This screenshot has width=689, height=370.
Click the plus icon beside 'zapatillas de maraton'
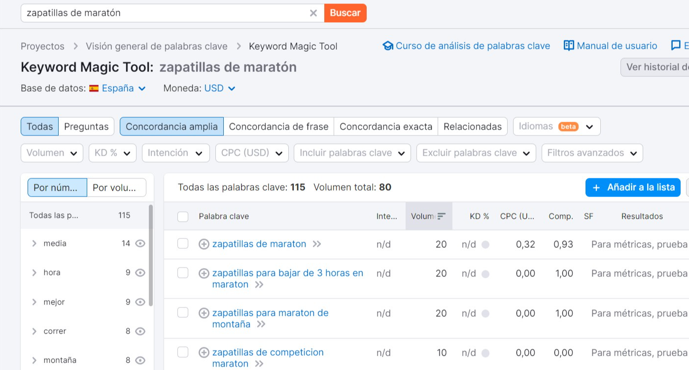pos(204,244)
